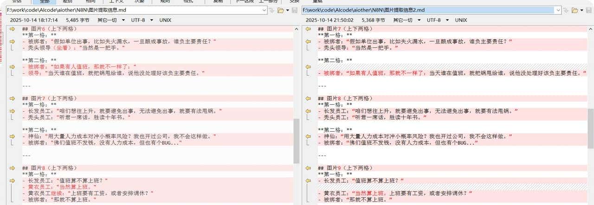Copy right '假如单位出事' line to left side

(x=308, y=41)
